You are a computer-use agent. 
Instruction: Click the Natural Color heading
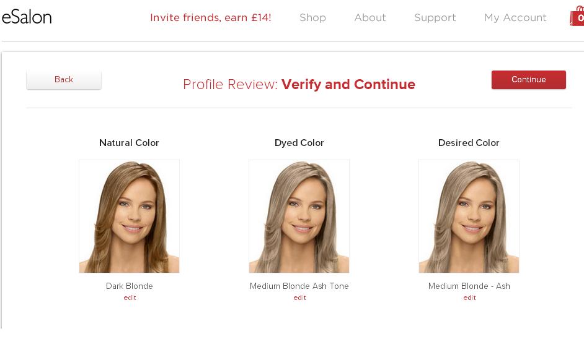129,143
